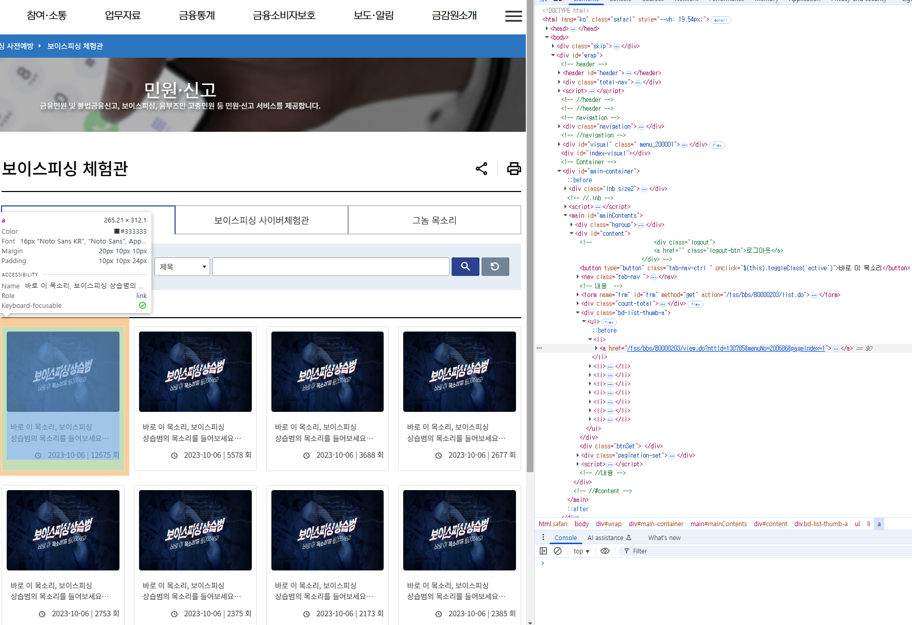The width and height of the screenshot is (912, 625).
Task: Open the video card with 5578 회
Action: [x=195, y=398]
